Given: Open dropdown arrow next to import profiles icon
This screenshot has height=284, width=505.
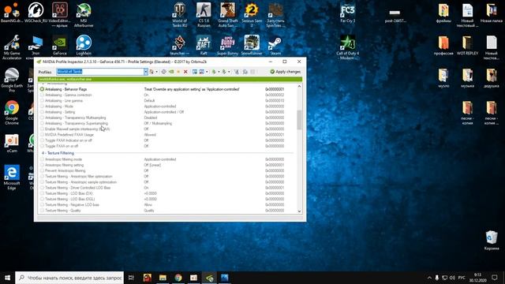Looking at the screenshot, I should (x=229, y=72).
